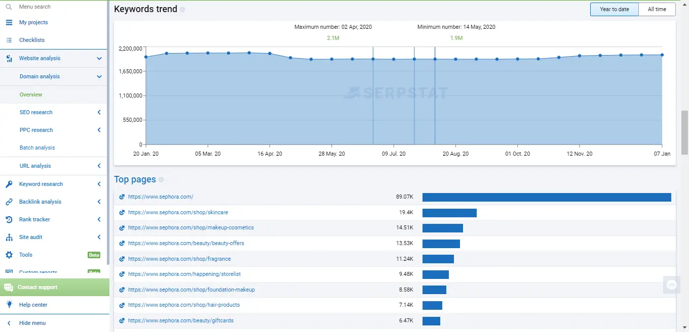The height and width of the screenshot is (332, 689).
Task: Open the Overview menu item
Action: 30,94
